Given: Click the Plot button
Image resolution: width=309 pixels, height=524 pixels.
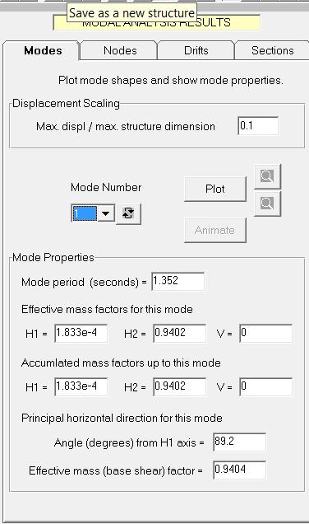Looking at the screenshot, I should pos(215,189).
